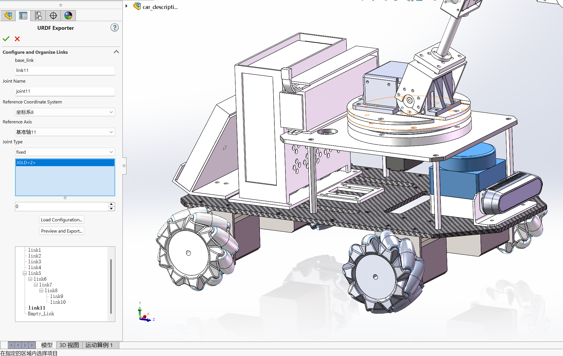Screen dimensions: 563x356
Task: Select link9 in the link tree
Action: tap(56, 296)
